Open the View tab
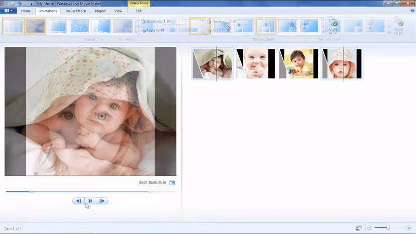 (x=119, y=11)
